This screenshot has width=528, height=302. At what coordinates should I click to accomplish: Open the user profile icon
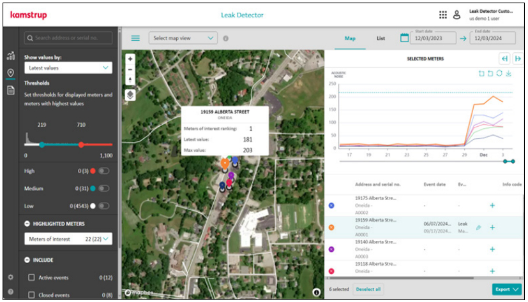coord(456,15)
